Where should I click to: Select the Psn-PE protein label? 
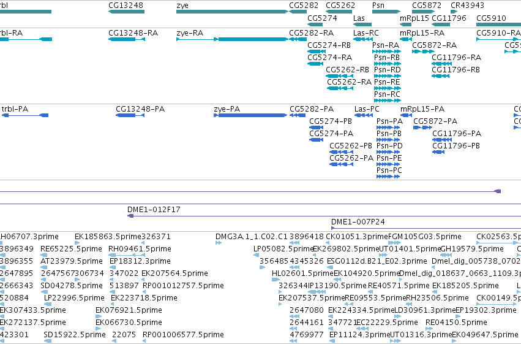389,158
